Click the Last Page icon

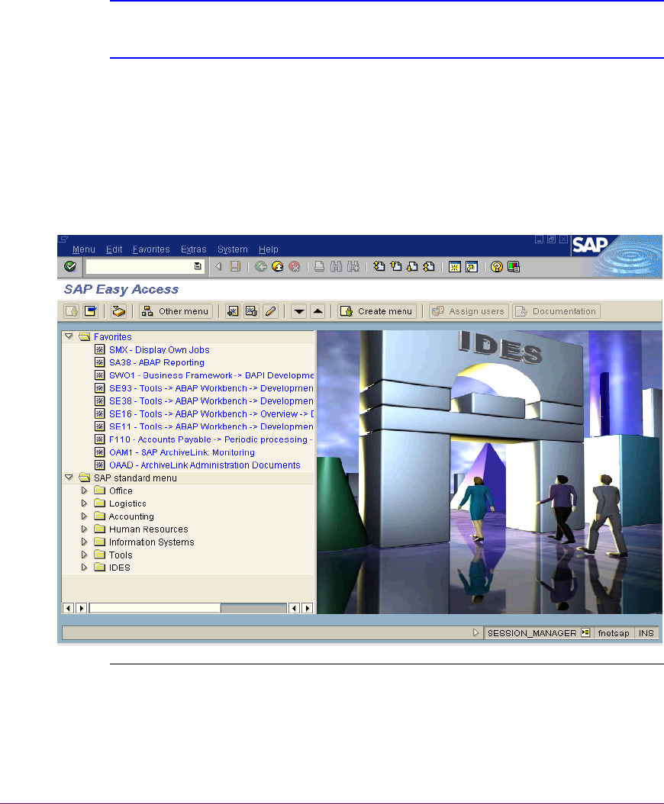tap(429, 267)
